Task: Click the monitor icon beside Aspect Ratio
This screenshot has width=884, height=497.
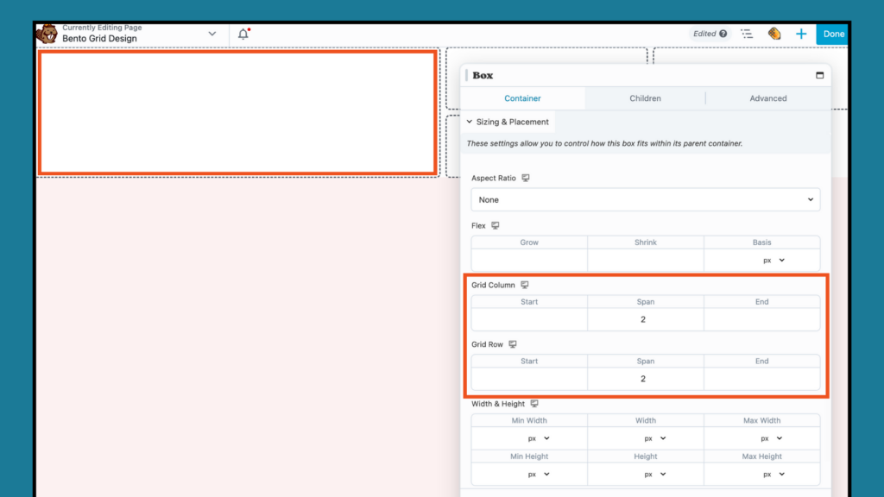Action: pyautogui.click(x=527, y=178)
